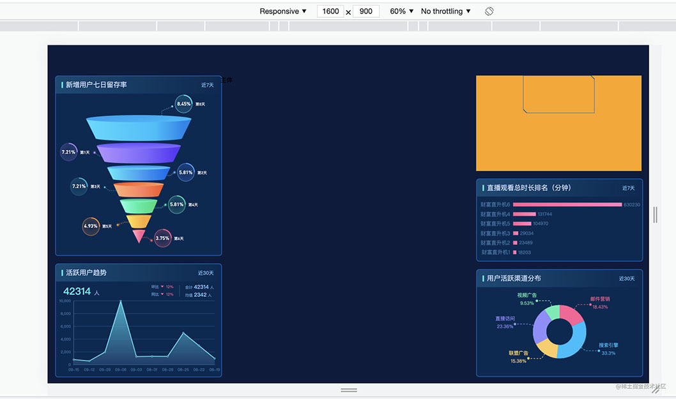This screenshot has width=676, height=399.
Task: Open the No throttling dropdown
Action: (446, 11)
